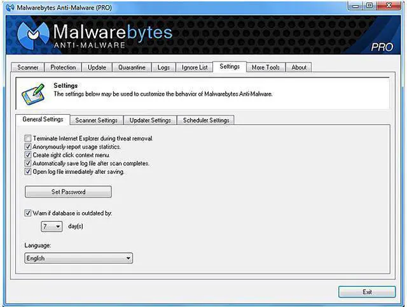Click the Malwarebytes logo icon in banner
The height and width of the screenshot is (307, 407).
pyautogui.click(x=33, y=35)
